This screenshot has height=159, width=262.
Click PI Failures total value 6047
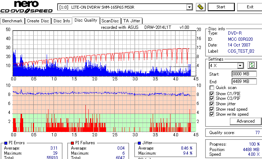120,157
